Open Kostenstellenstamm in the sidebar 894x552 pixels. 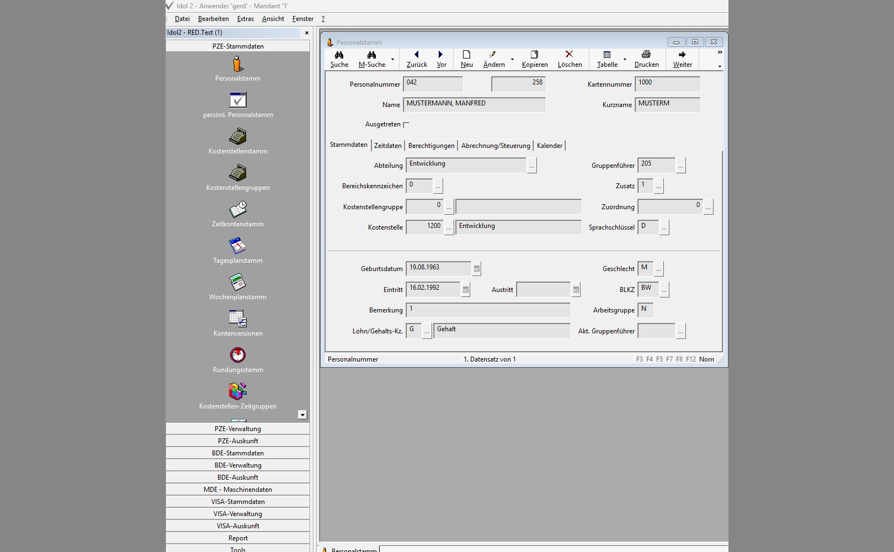(238, 137)
